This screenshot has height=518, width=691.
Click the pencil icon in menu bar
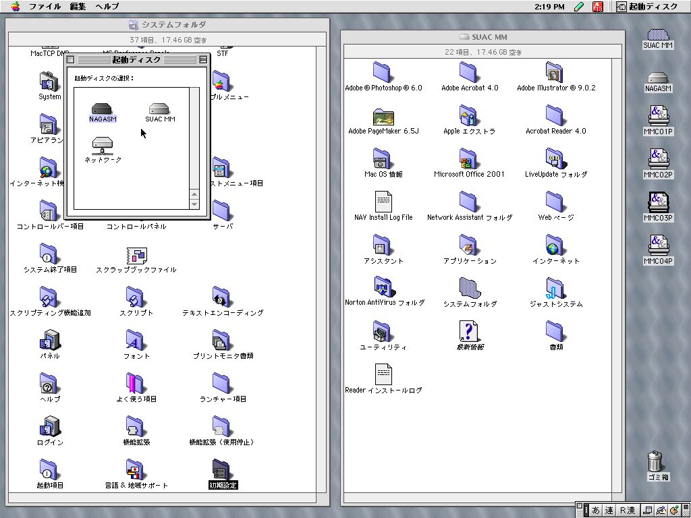point(579,6)
